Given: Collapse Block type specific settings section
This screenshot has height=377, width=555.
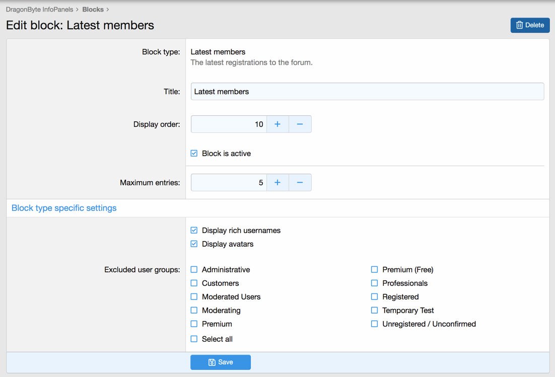Looking at the screenshot, I should tap(64, 208).
